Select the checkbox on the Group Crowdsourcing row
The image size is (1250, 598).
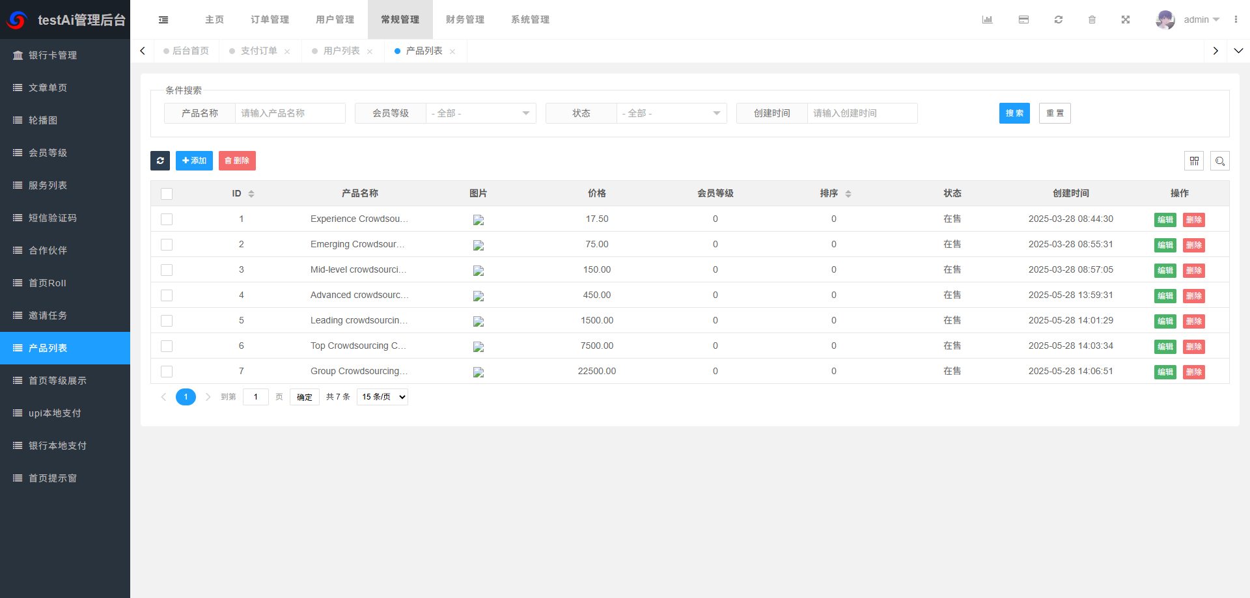[167, 371]
